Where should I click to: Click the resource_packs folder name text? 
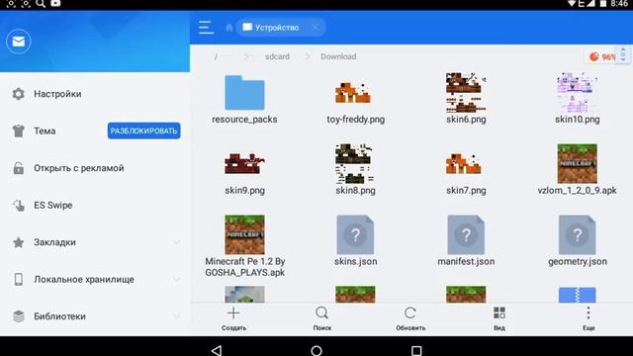click(244, 120)
